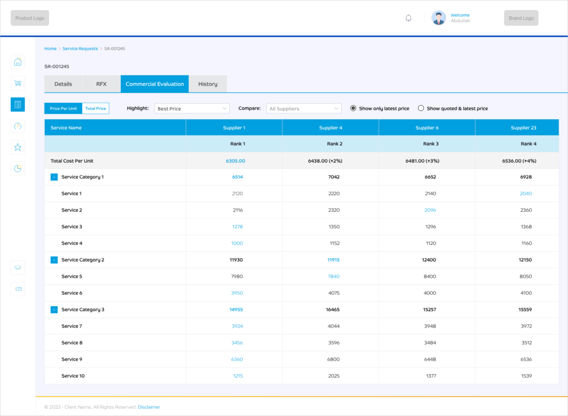The image size is (568, 416).
Task: Select 'Show only latest price' radio button
Action: tap(353, 108)
